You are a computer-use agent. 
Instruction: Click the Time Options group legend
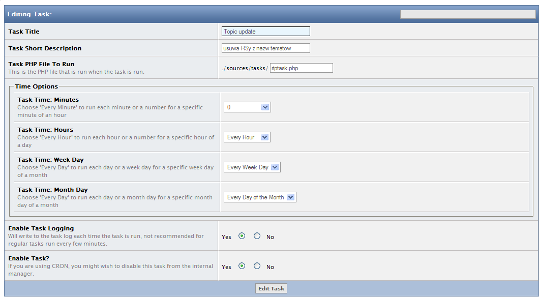(x=37, y=86)
